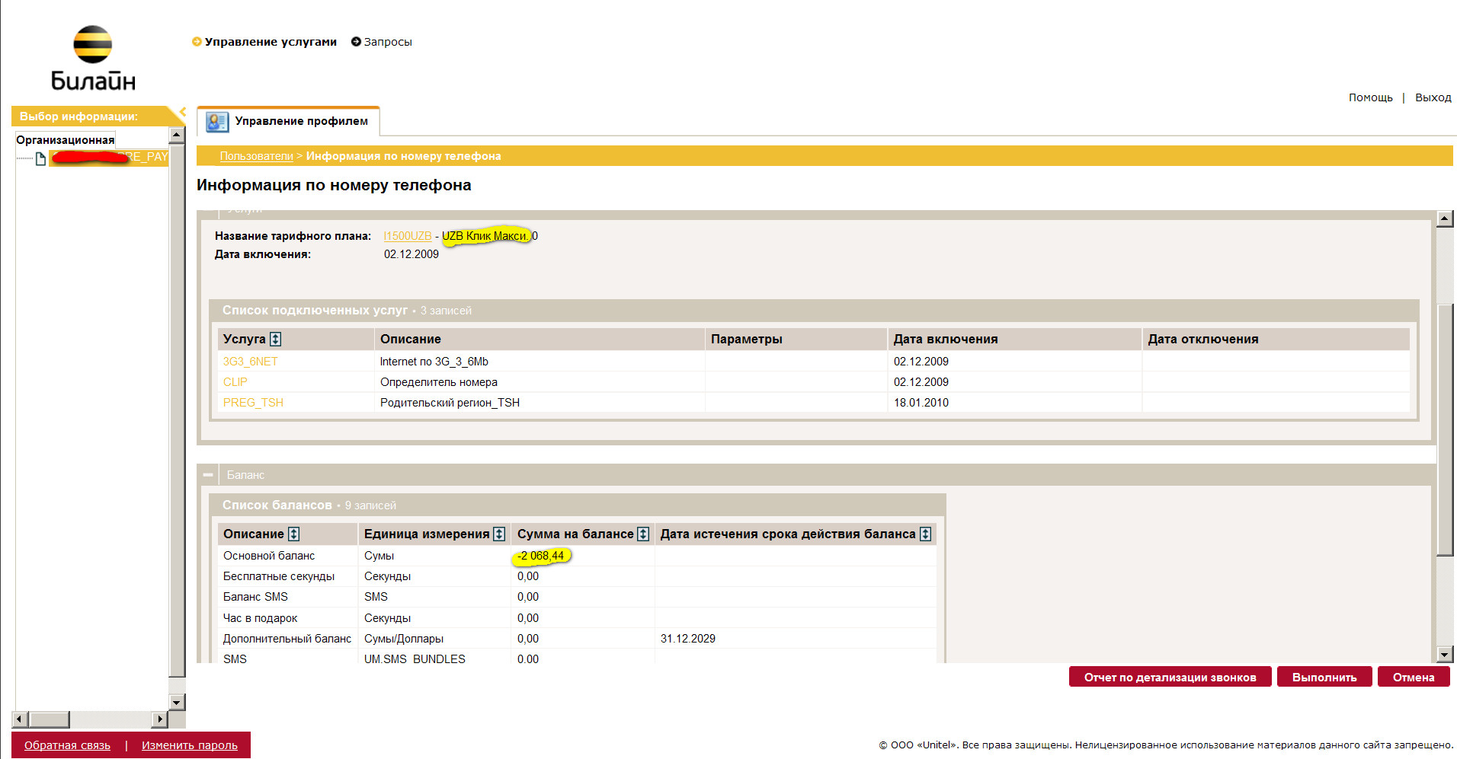Go to Пользователи breadcrumb link
This screenshot has height=759, width=1457.
coord(256,156)
